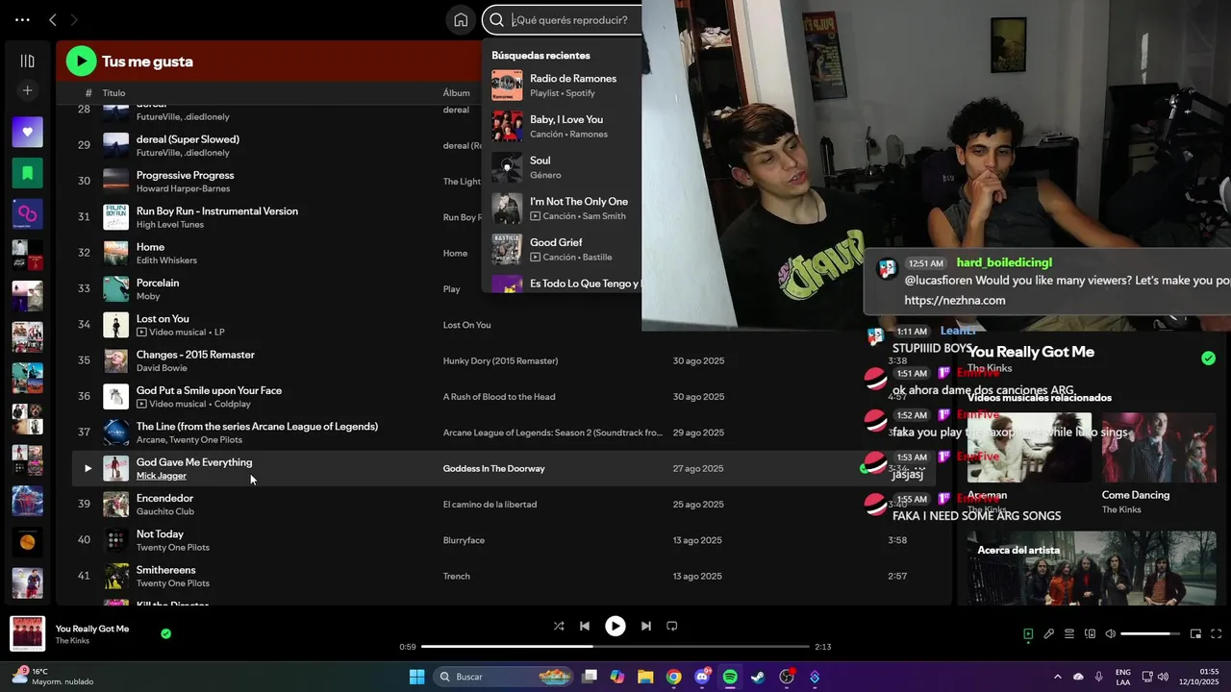Open the Hunky Dory (2015 Remaster) album link
This screenshot has width=1231, height=692.
click(x=500, y=361)
